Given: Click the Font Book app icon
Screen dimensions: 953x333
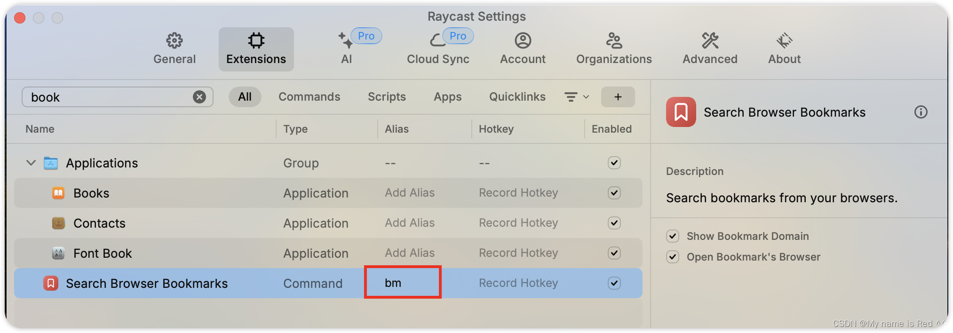Looking at the screenshot, I should 58,253.
